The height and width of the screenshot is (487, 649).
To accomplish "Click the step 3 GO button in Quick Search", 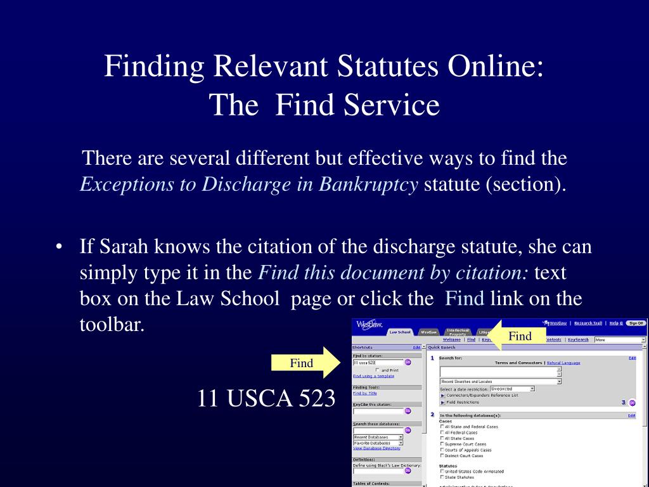I will pos(632,403).
